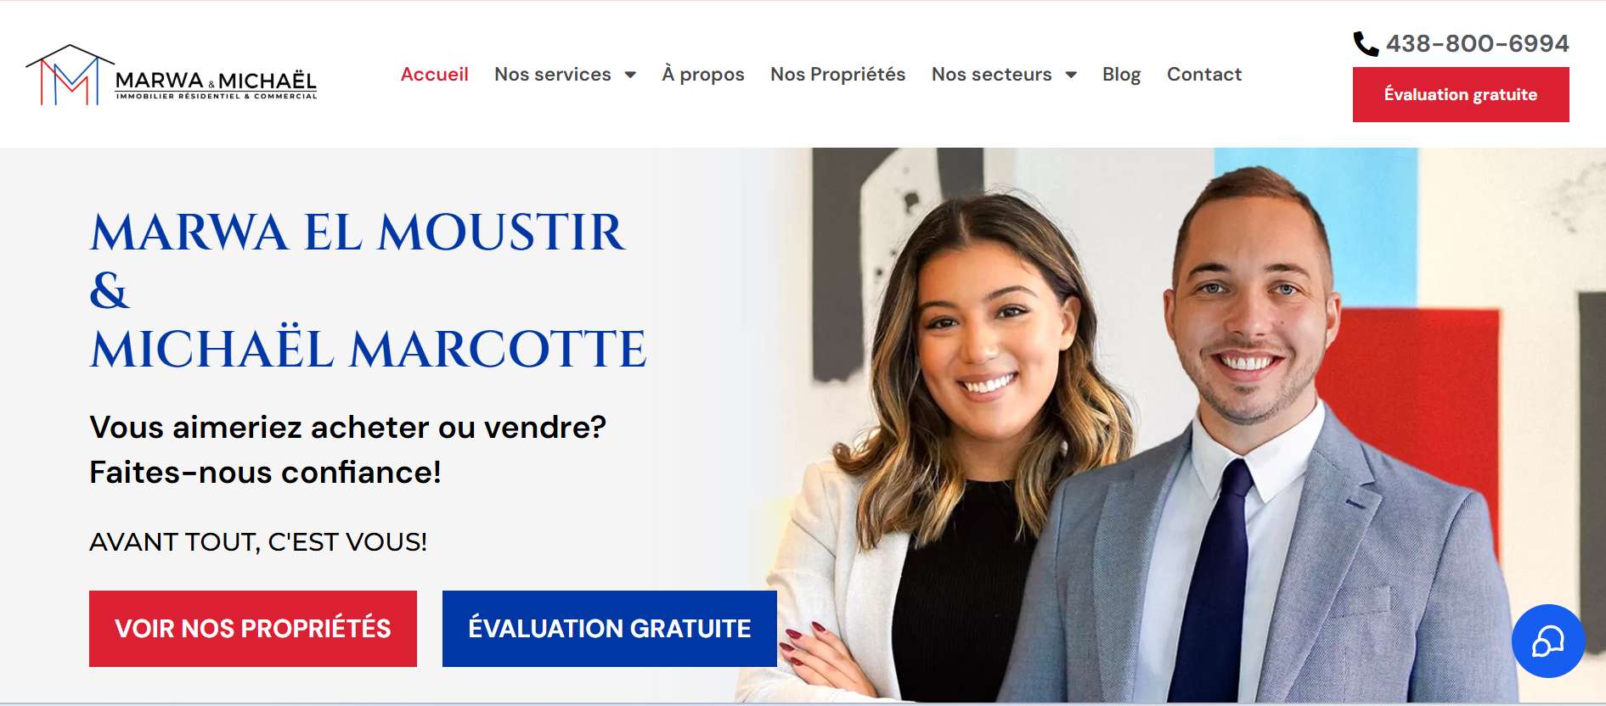This screenshot has height=706, width=1606.
Task: Expand the Nos secteurs dropdown arrow
Action: click(1071, 75)
